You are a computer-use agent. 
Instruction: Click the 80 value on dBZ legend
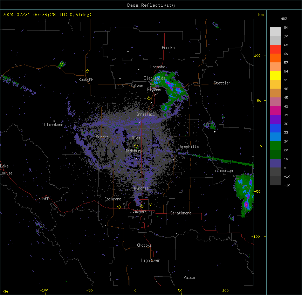pos(286,28)
